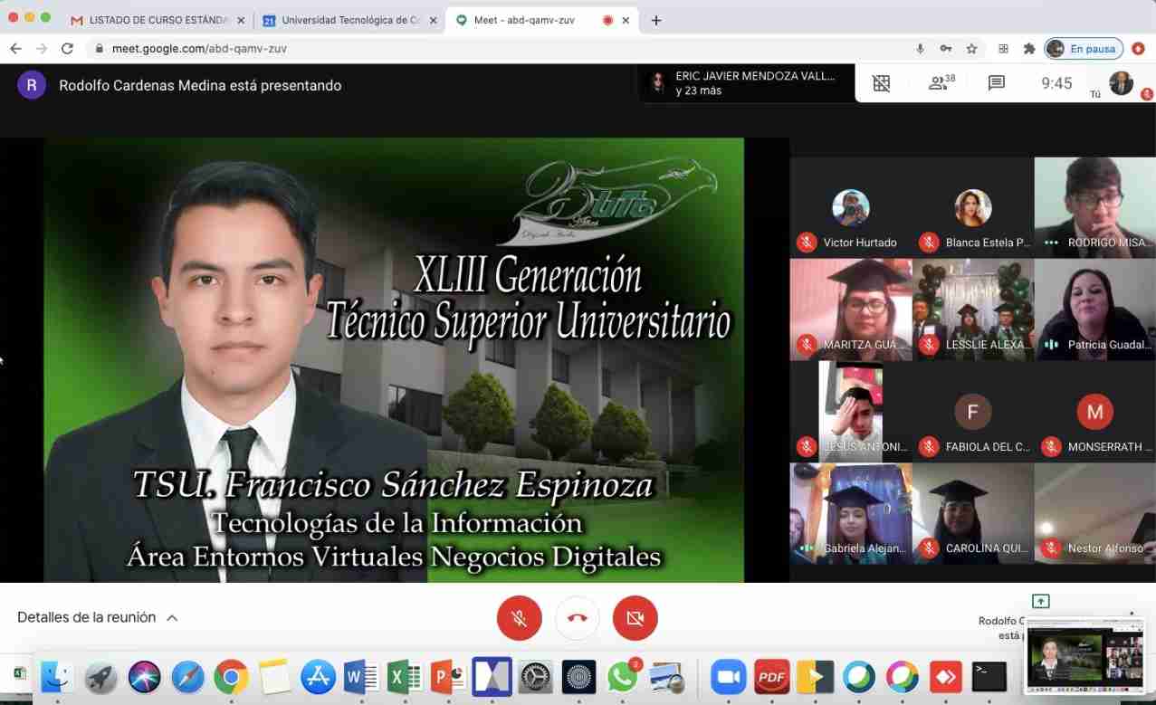Switch to the LISTADO DE CURSO Gmail tab
Viewport: 1156px width, 705px height.
(x=154, y=20)
